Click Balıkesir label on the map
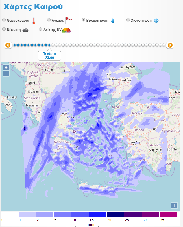 [x=137, y=113]
